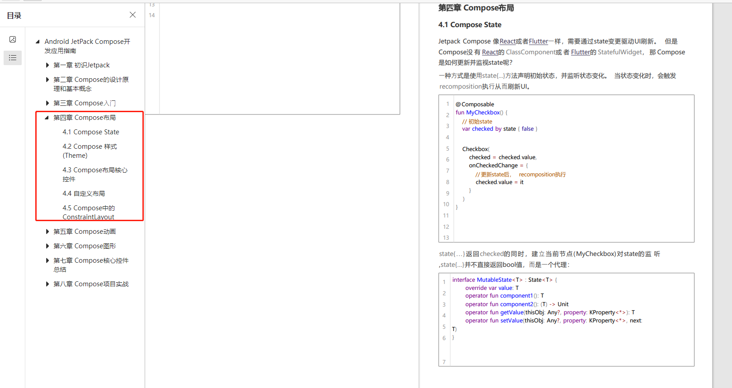Go to 第七章 Compose核心控件总结 in outline
The height and width of the screenshot is (388, 732).
[91, 265]
